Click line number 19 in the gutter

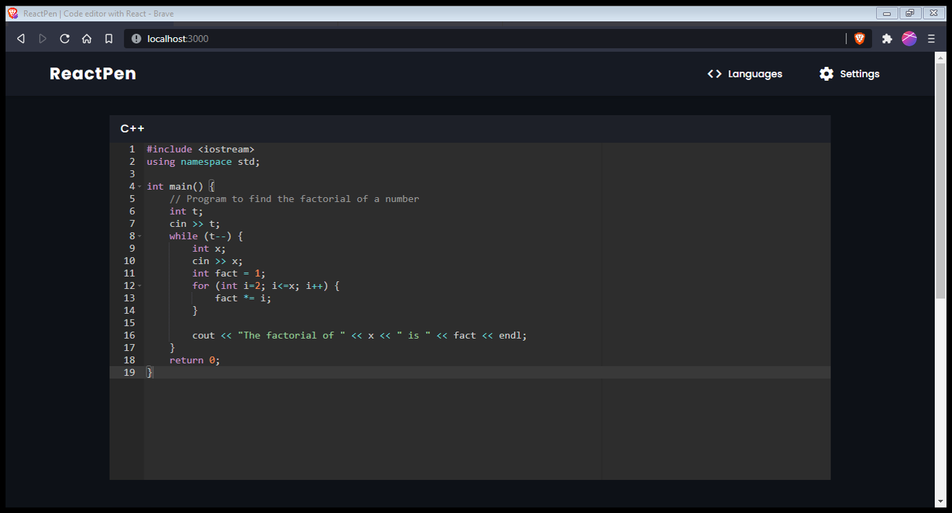tap(129, 372)
